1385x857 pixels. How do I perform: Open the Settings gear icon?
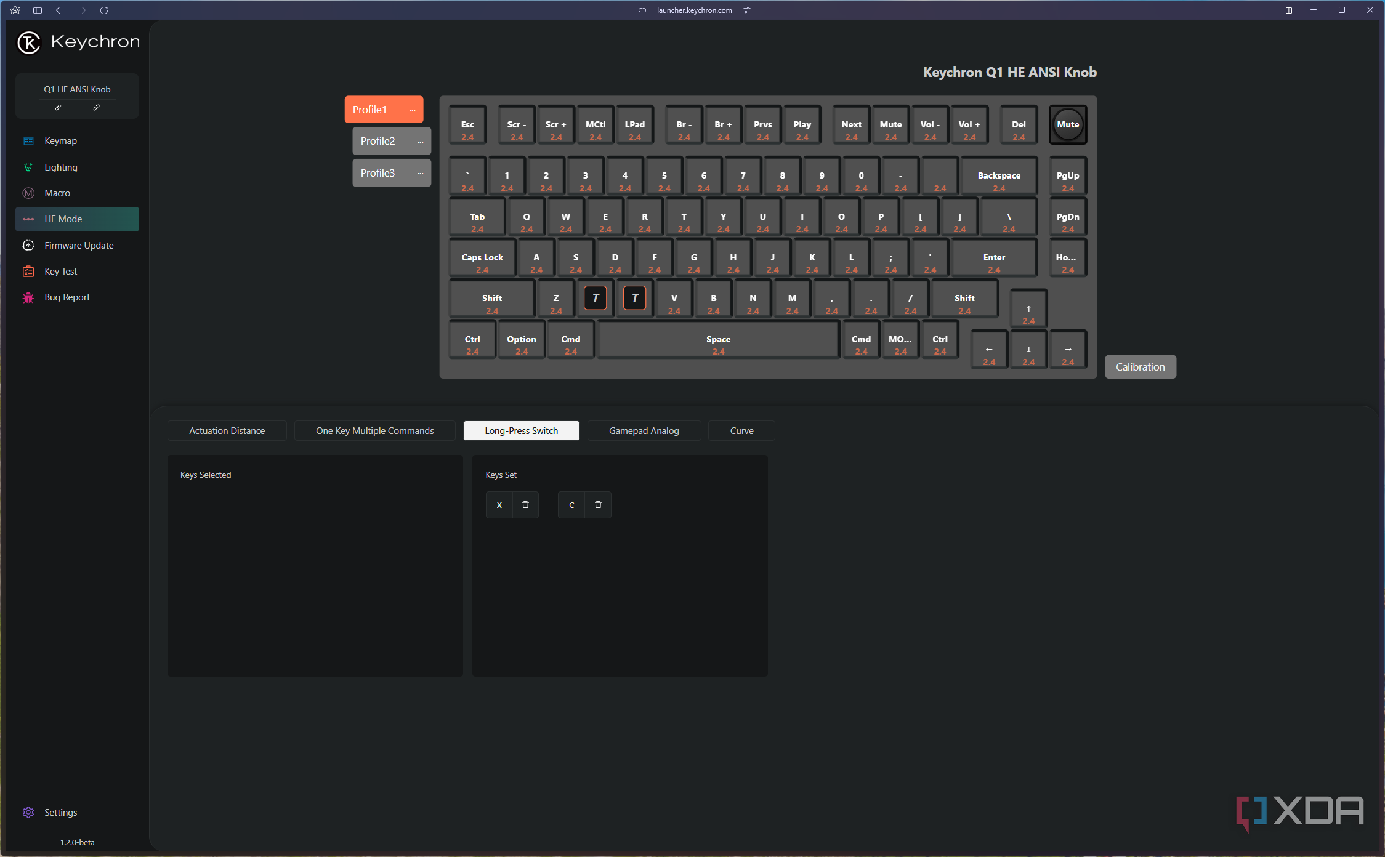[28, 812]
